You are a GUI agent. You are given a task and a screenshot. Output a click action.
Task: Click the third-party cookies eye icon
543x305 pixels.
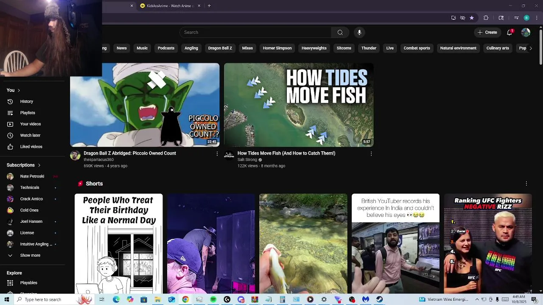(462, 18)
